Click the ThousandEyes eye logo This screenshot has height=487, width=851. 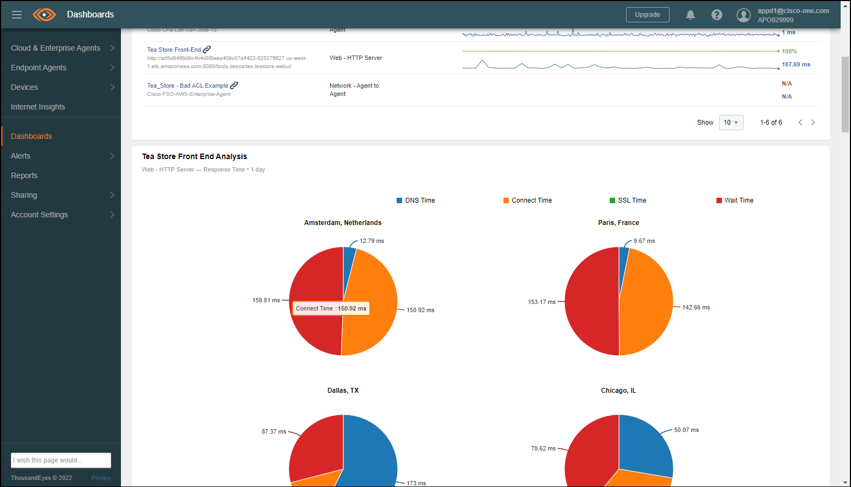pos(44,15)
